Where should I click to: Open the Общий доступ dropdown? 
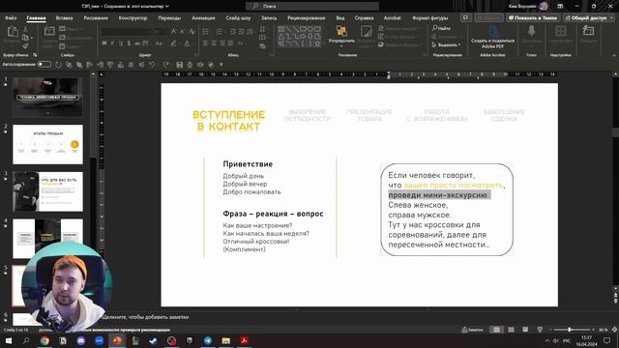pos(590,17)
